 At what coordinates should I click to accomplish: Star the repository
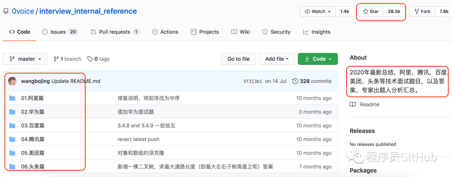pyautogui.click(x=371, y=12)
